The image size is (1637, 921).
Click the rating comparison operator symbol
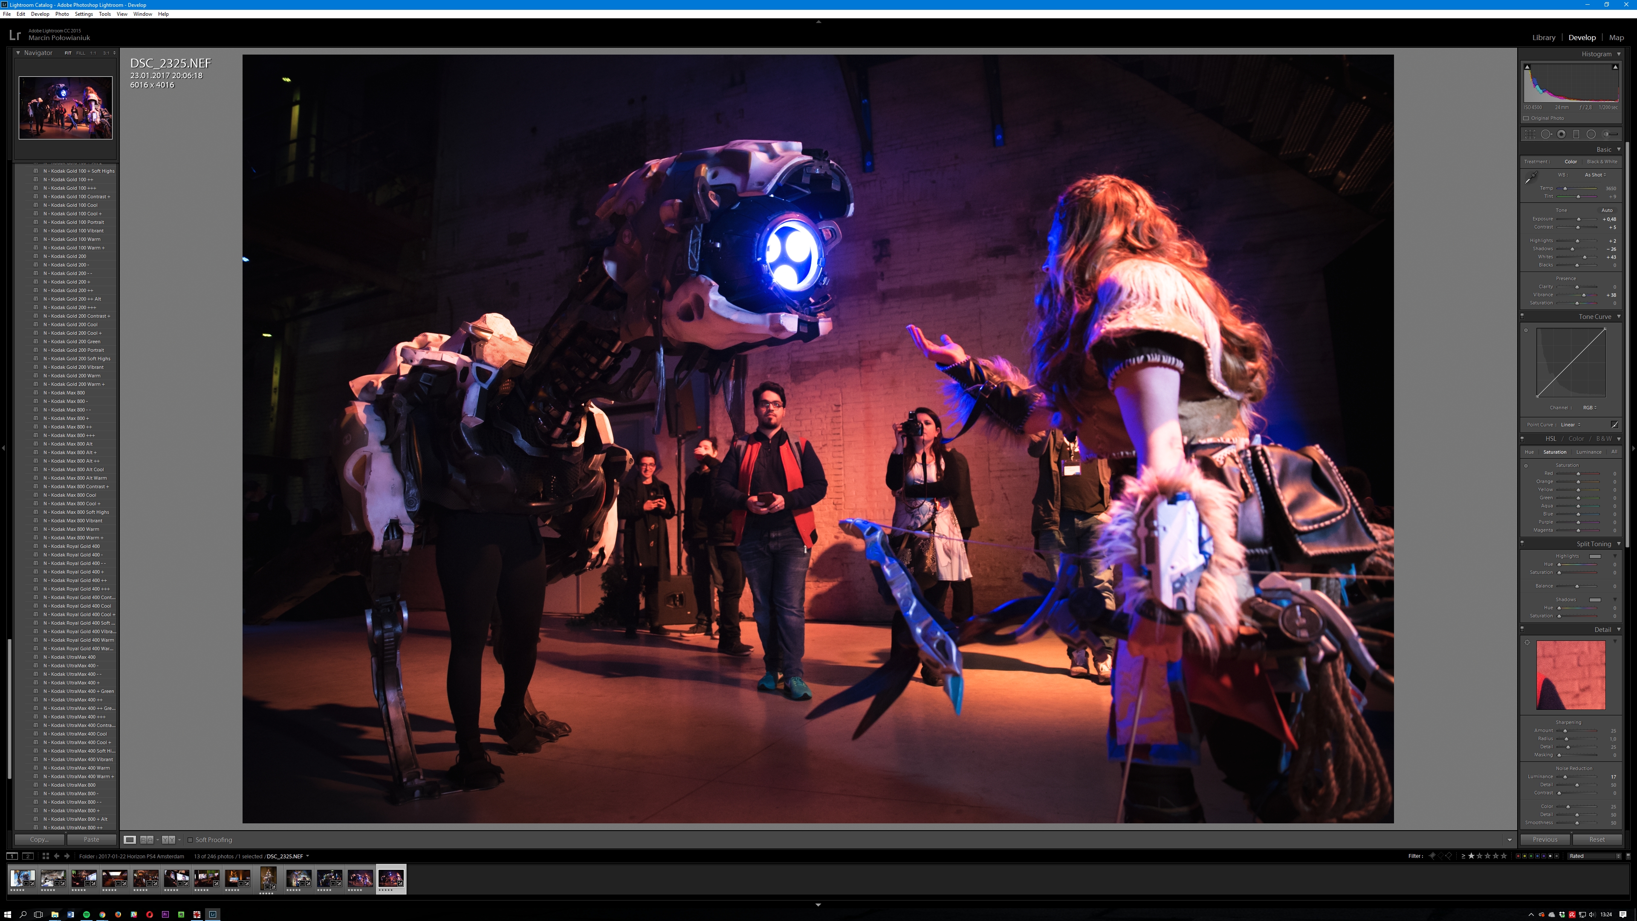coord(1463,856)
